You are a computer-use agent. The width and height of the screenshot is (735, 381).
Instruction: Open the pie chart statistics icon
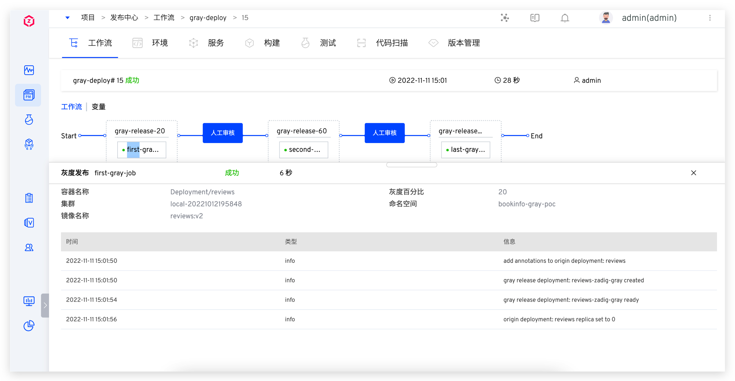(29, 326)
